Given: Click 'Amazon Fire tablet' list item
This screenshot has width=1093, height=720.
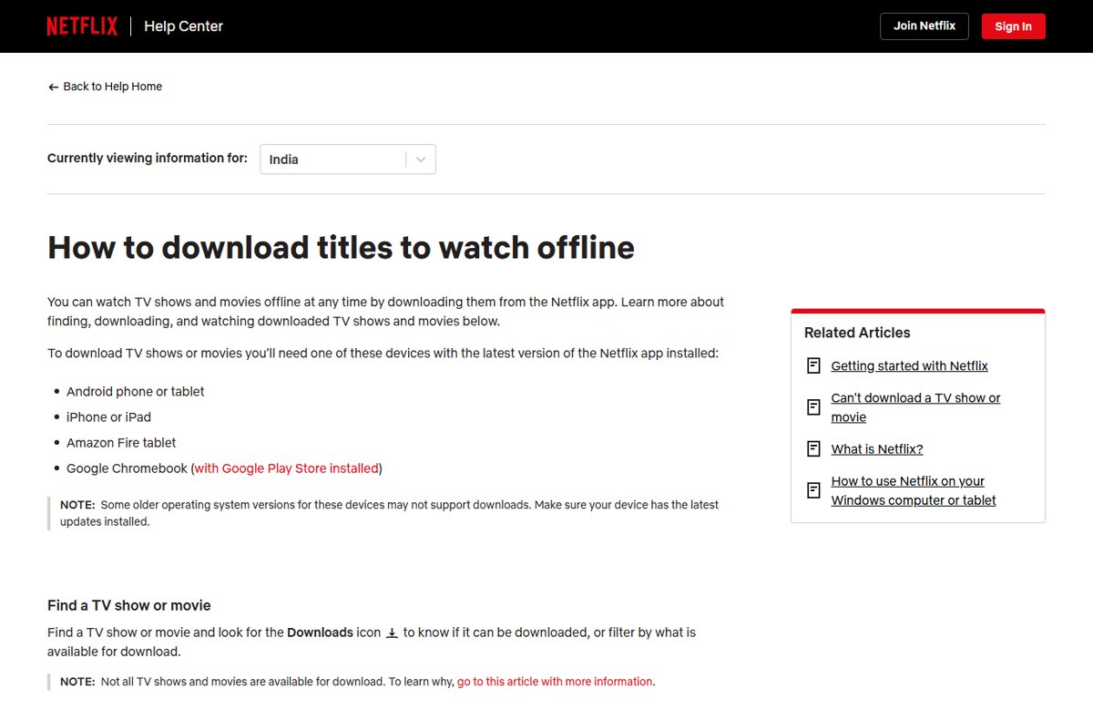Looking at the screenshot, I should 121,443.
